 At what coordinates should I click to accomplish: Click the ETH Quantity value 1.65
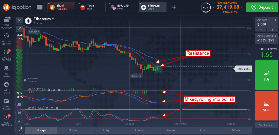pos(267,54)
